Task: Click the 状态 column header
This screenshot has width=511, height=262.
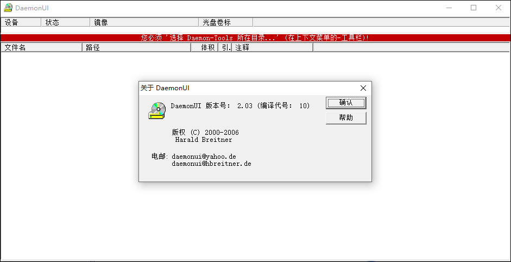Action: click(x=66, y=22)
